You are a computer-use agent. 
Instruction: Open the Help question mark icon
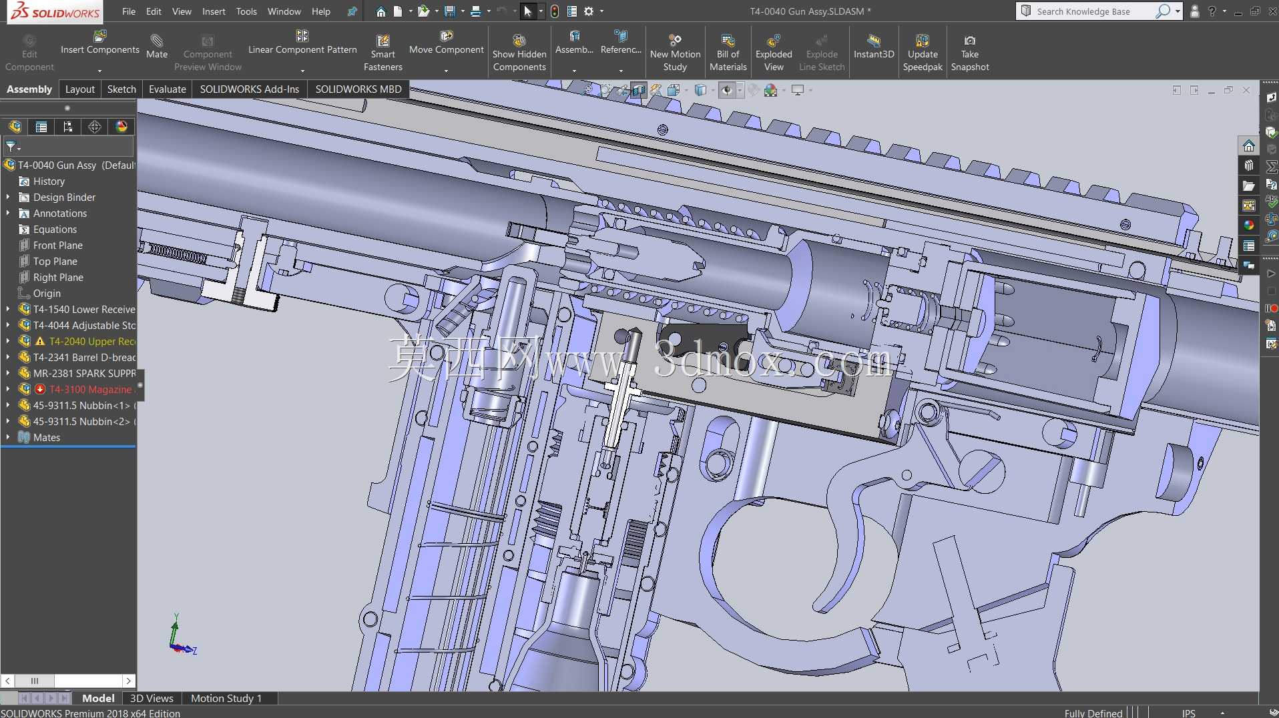[1212, 11]
